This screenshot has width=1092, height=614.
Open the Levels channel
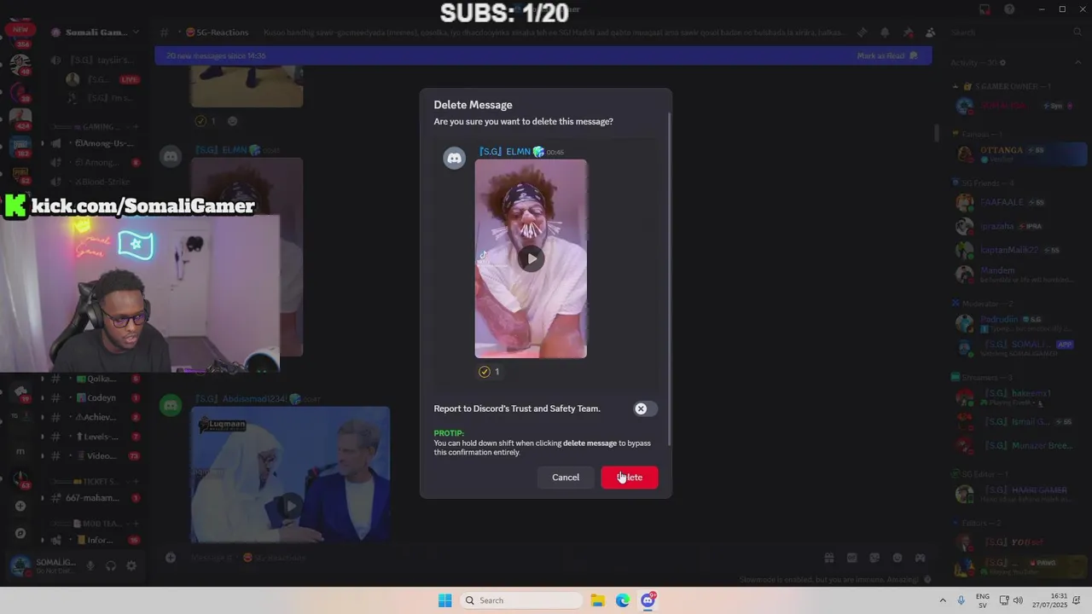pyautogui.click(x=96, y=437)
